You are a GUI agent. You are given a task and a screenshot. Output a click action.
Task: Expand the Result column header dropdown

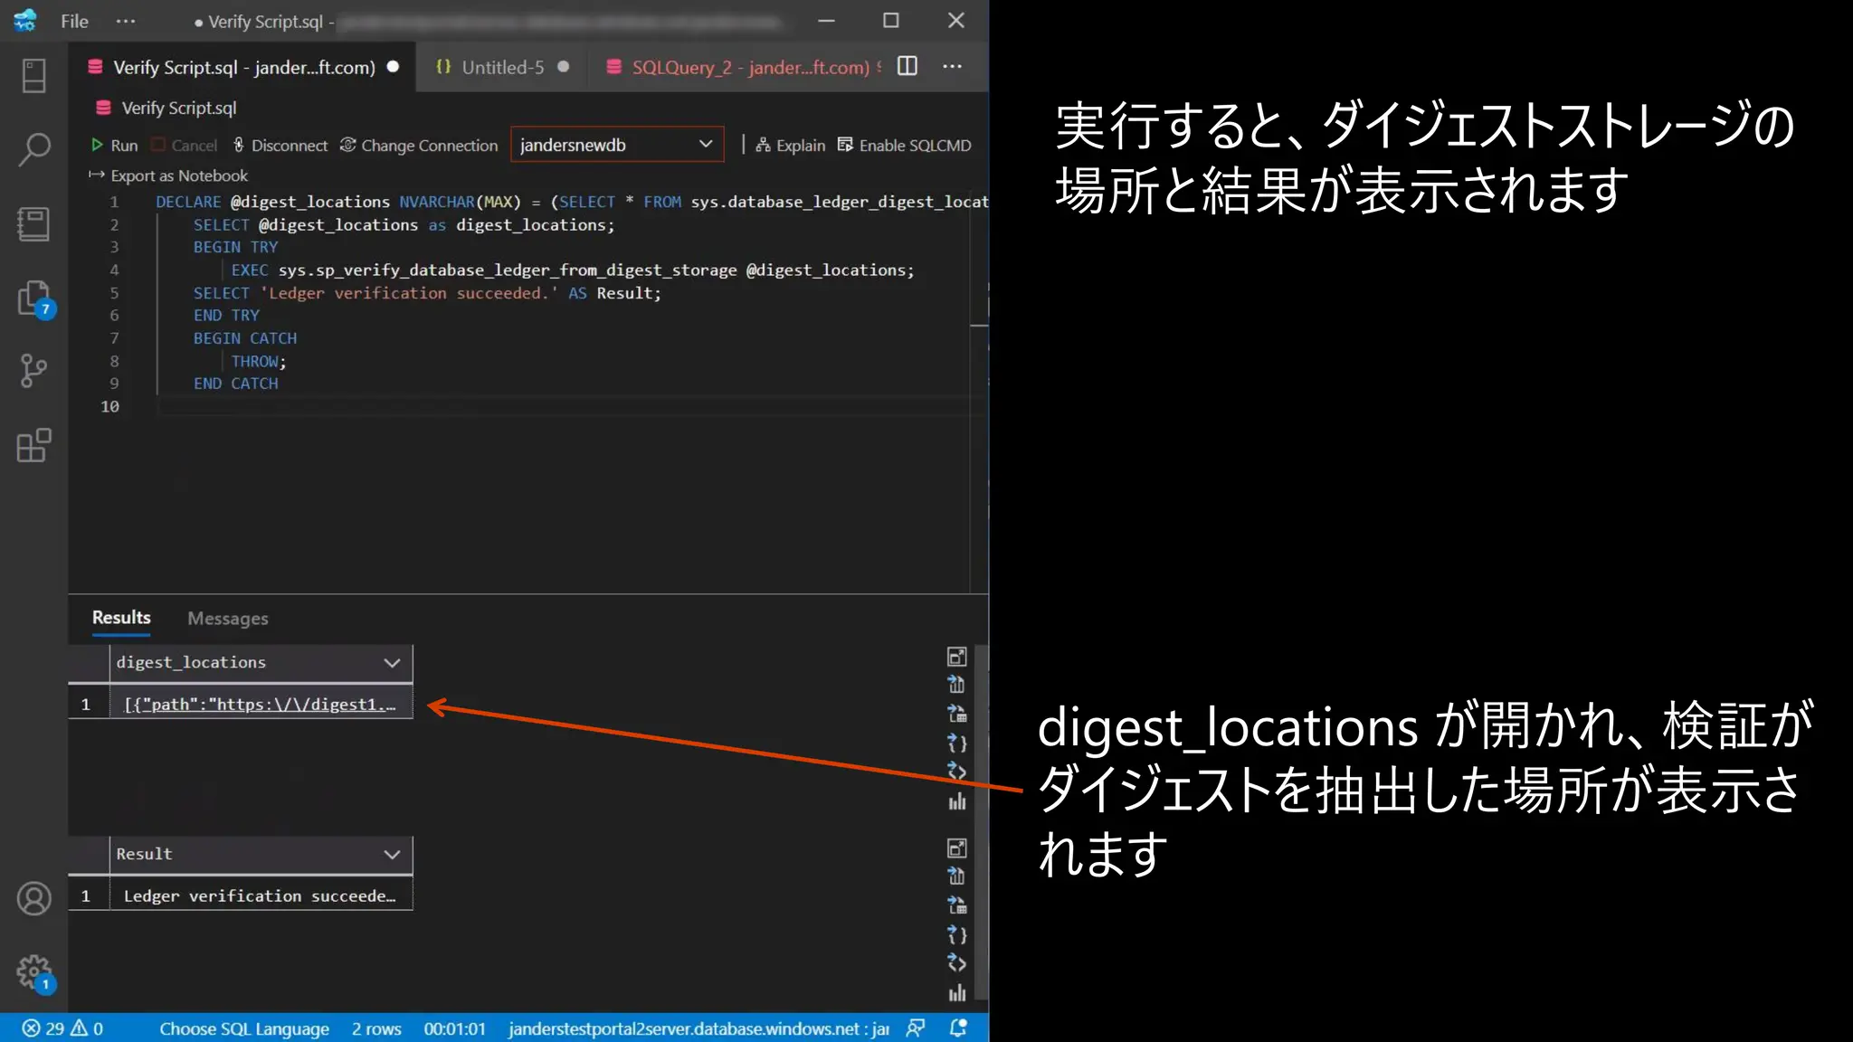click(392, 855)
